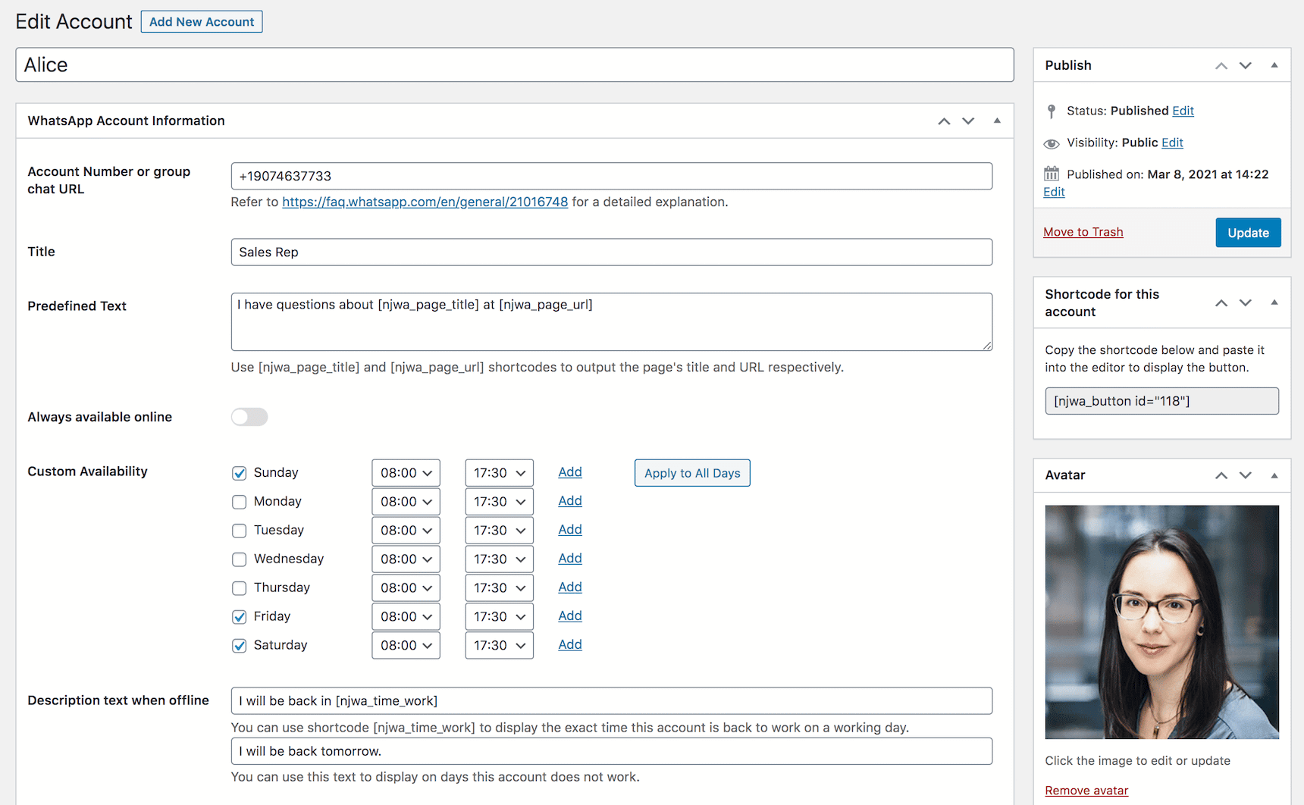This screenshot has width=1304, height=805.
Task: Collapse the Publish panel
Action: [1274, 66]
